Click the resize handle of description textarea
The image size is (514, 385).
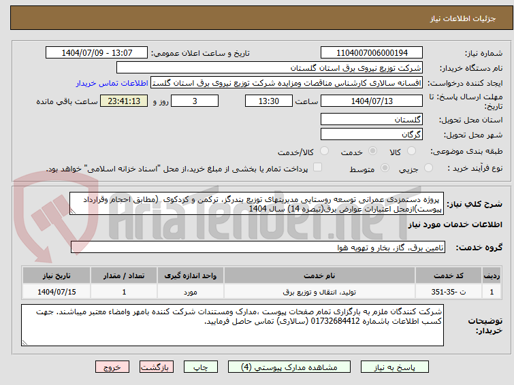point(73,212)
